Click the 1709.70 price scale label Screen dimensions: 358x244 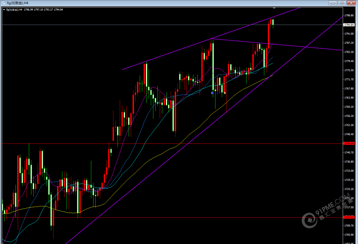[349, 226]
